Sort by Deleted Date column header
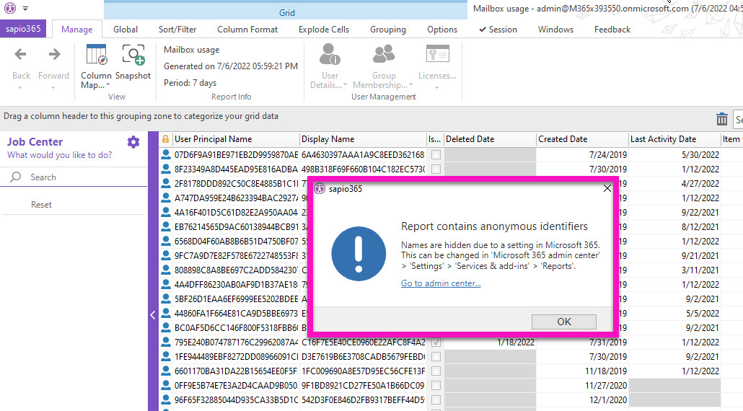The image size is (743, 411). click(490, 139)
